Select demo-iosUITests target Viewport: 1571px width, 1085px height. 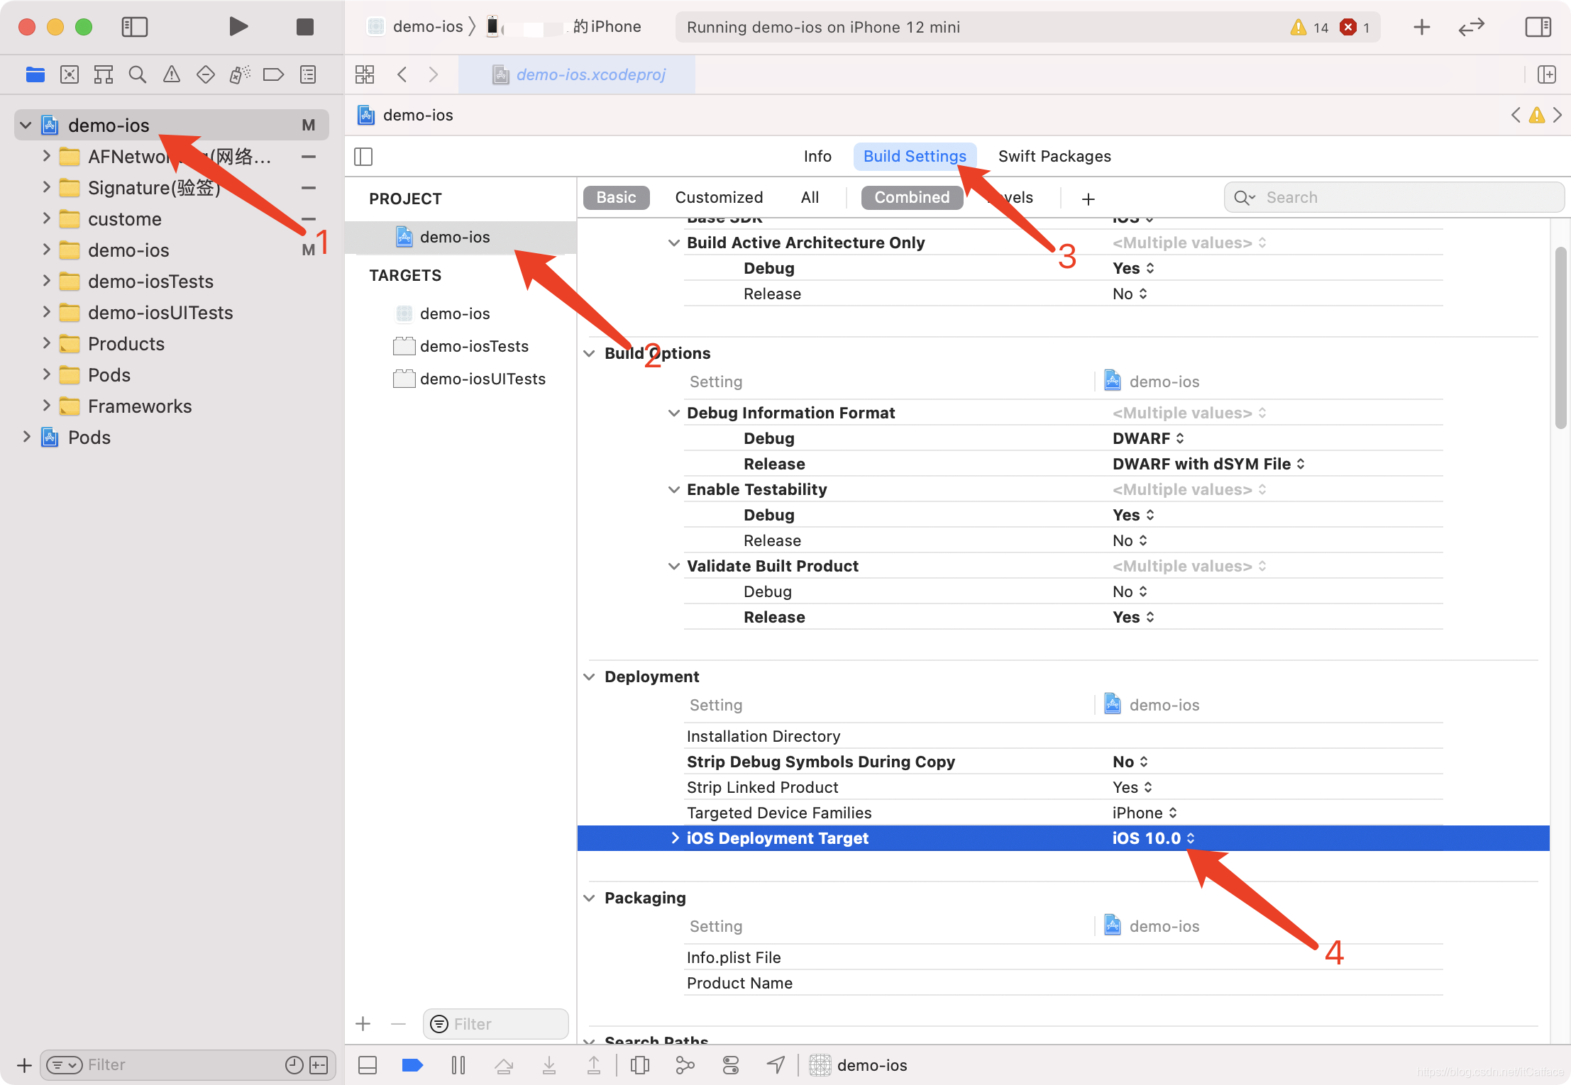(469, 379)
